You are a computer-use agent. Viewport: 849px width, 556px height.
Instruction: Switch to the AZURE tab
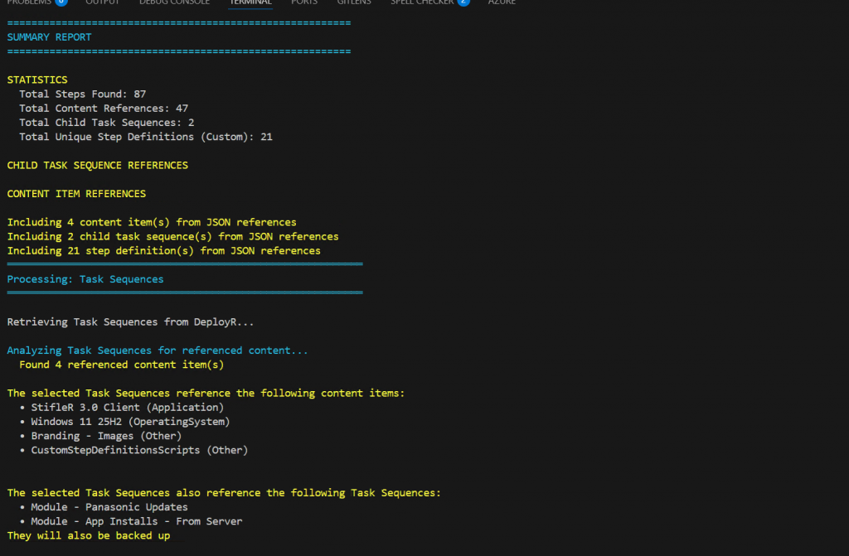[502, 2]
